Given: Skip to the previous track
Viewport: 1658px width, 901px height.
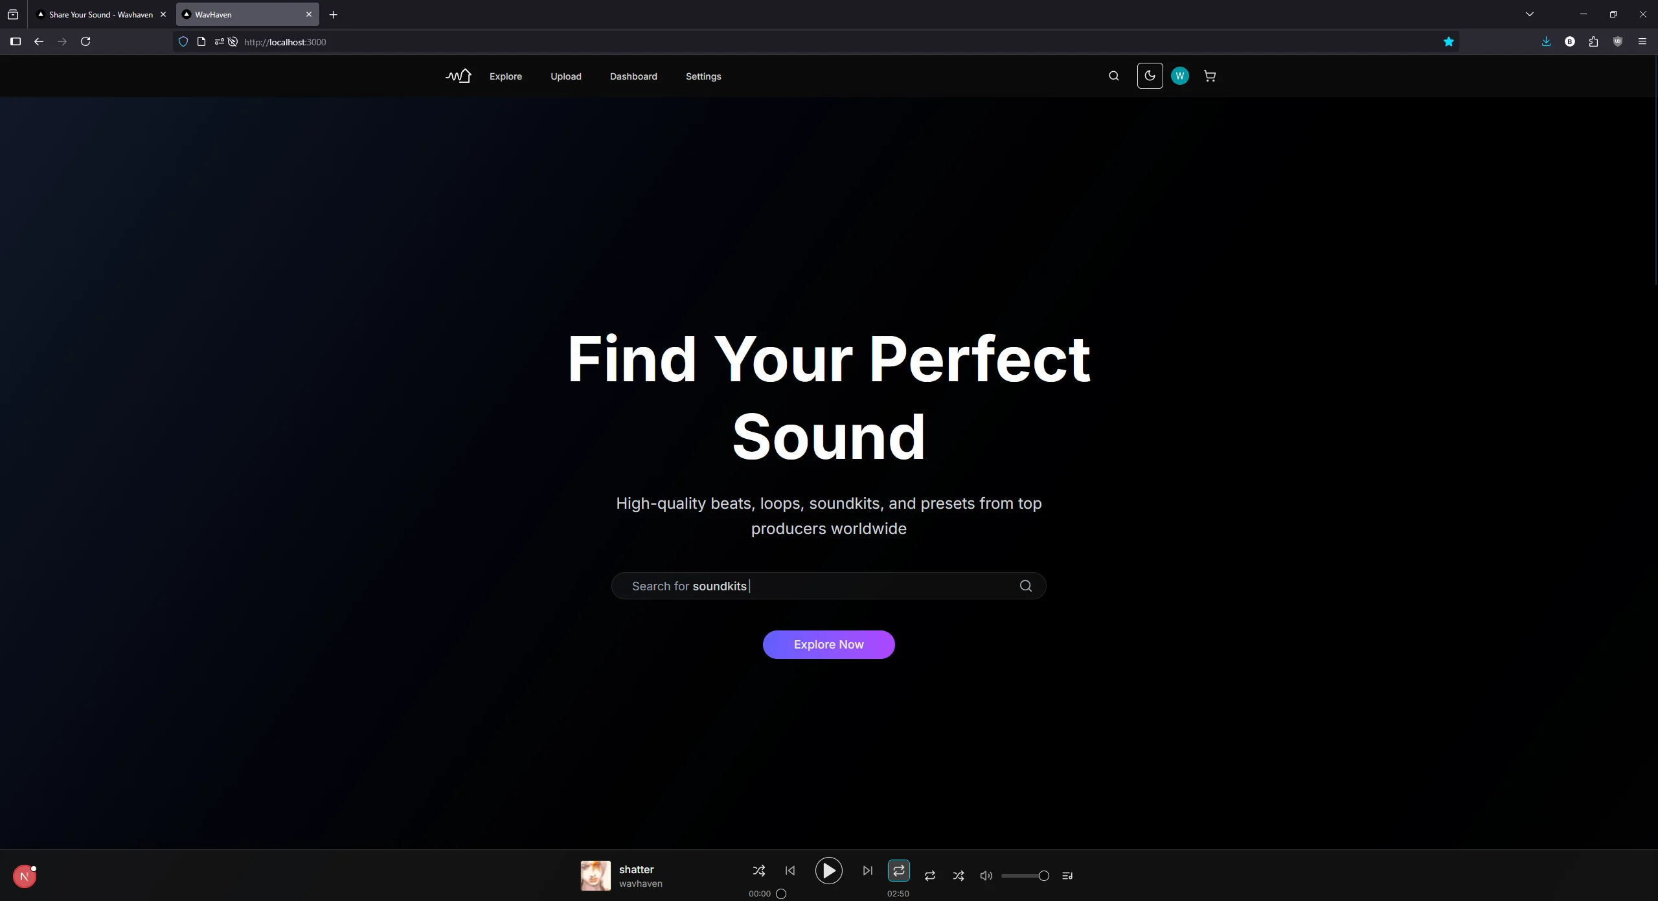Looking at the screenshot, I should [x=789, y=871].
